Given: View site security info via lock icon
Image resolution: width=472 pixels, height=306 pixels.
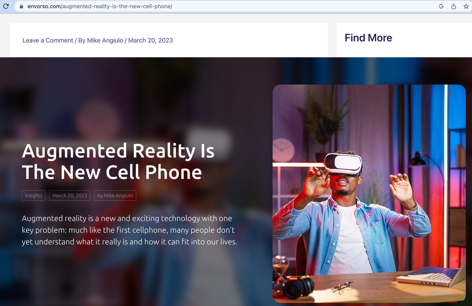Looking at the screenshot, I should pyautogui.click(x=21, y=6).
